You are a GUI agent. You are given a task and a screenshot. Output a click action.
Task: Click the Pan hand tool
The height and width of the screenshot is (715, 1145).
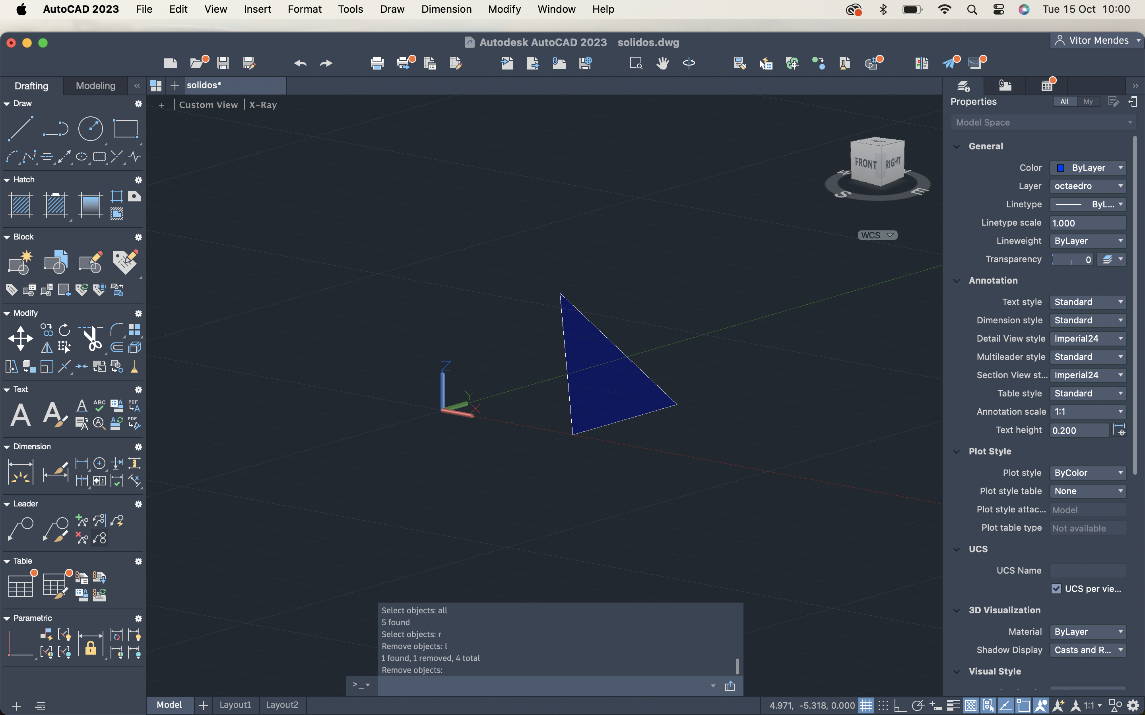point(662,63)
